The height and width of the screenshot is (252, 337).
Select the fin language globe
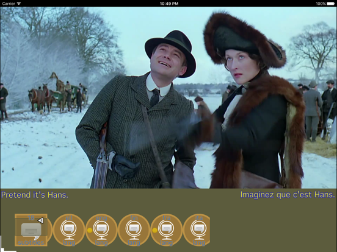click(134, 230)
